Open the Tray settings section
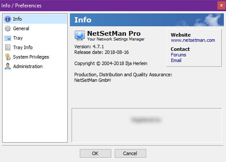Image resolution: width=226 pixels, height=162 pixels. coord(35,38)
